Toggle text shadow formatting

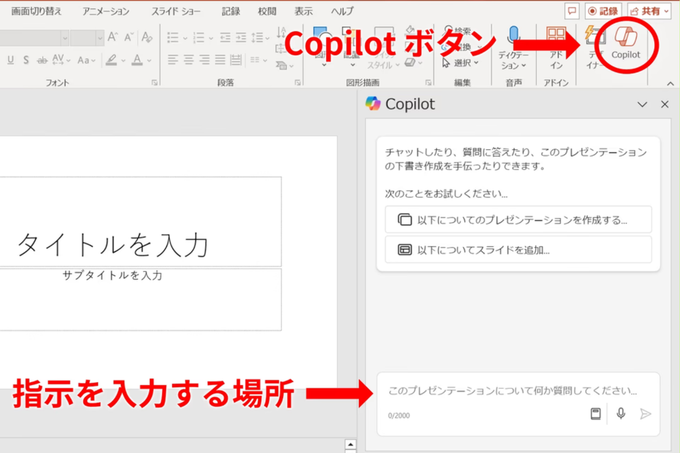26,59
